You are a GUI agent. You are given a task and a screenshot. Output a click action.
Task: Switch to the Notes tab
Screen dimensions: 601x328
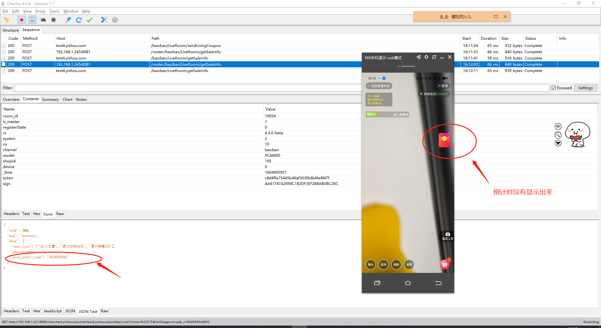[81, 100]
